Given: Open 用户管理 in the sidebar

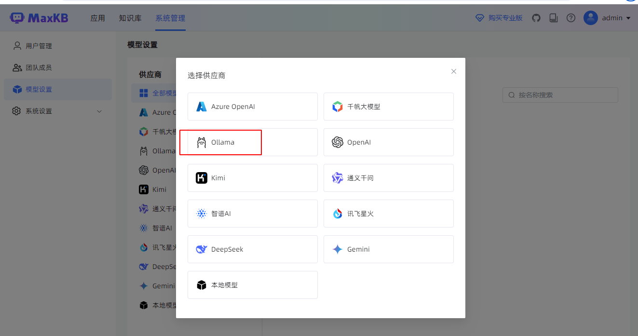Looking at the screenshot, I should [x=39, y=46].
